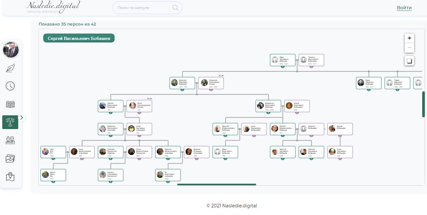The width and height of the screenshot is (427, 215).
Task: Open the map location sidebar icon
Action: 10,176
